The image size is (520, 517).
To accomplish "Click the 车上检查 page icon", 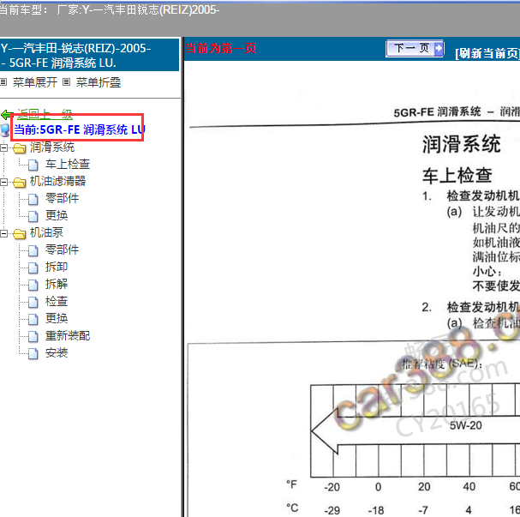I will 33,165.
